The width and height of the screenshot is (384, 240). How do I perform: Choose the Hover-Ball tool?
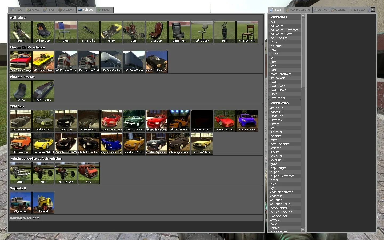pyautogui.click(x=285, y=160)
